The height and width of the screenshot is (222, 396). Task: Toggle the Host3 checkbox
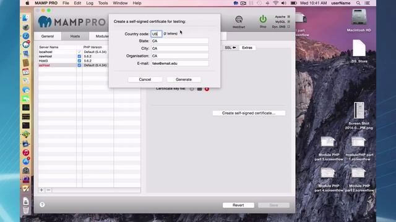(x=79, y=61)
